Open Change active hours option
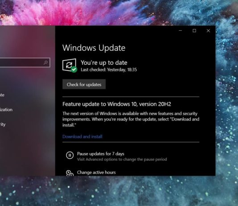The height and width of the screenshot is (206, 238). 96,172
